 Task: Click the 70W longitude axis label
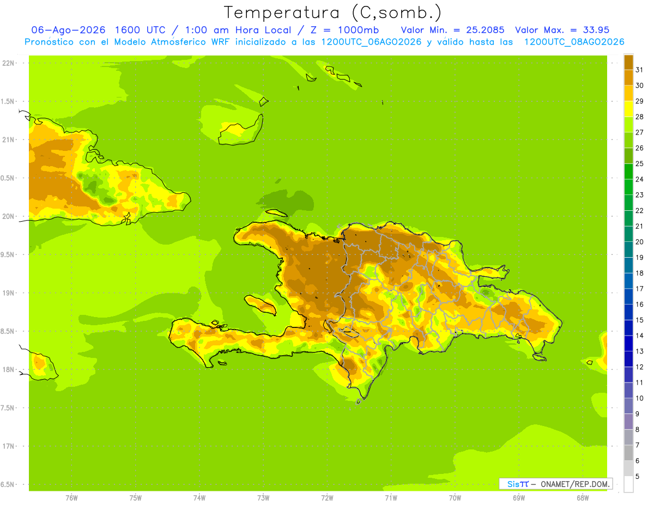click(455, 498)
